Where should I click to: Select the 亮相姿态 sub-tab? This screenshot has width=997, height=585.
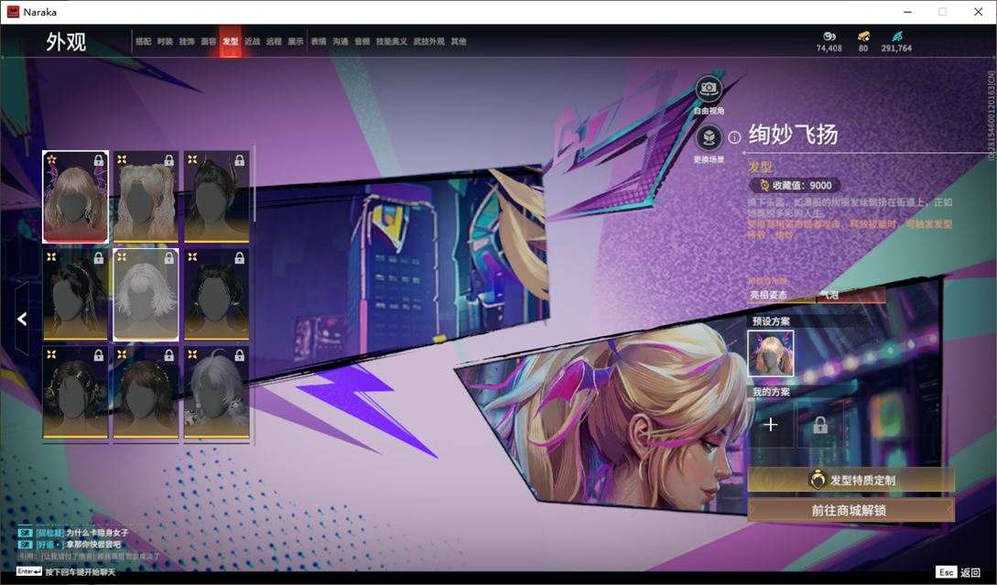pyautogui.click(x=768, y=295)
